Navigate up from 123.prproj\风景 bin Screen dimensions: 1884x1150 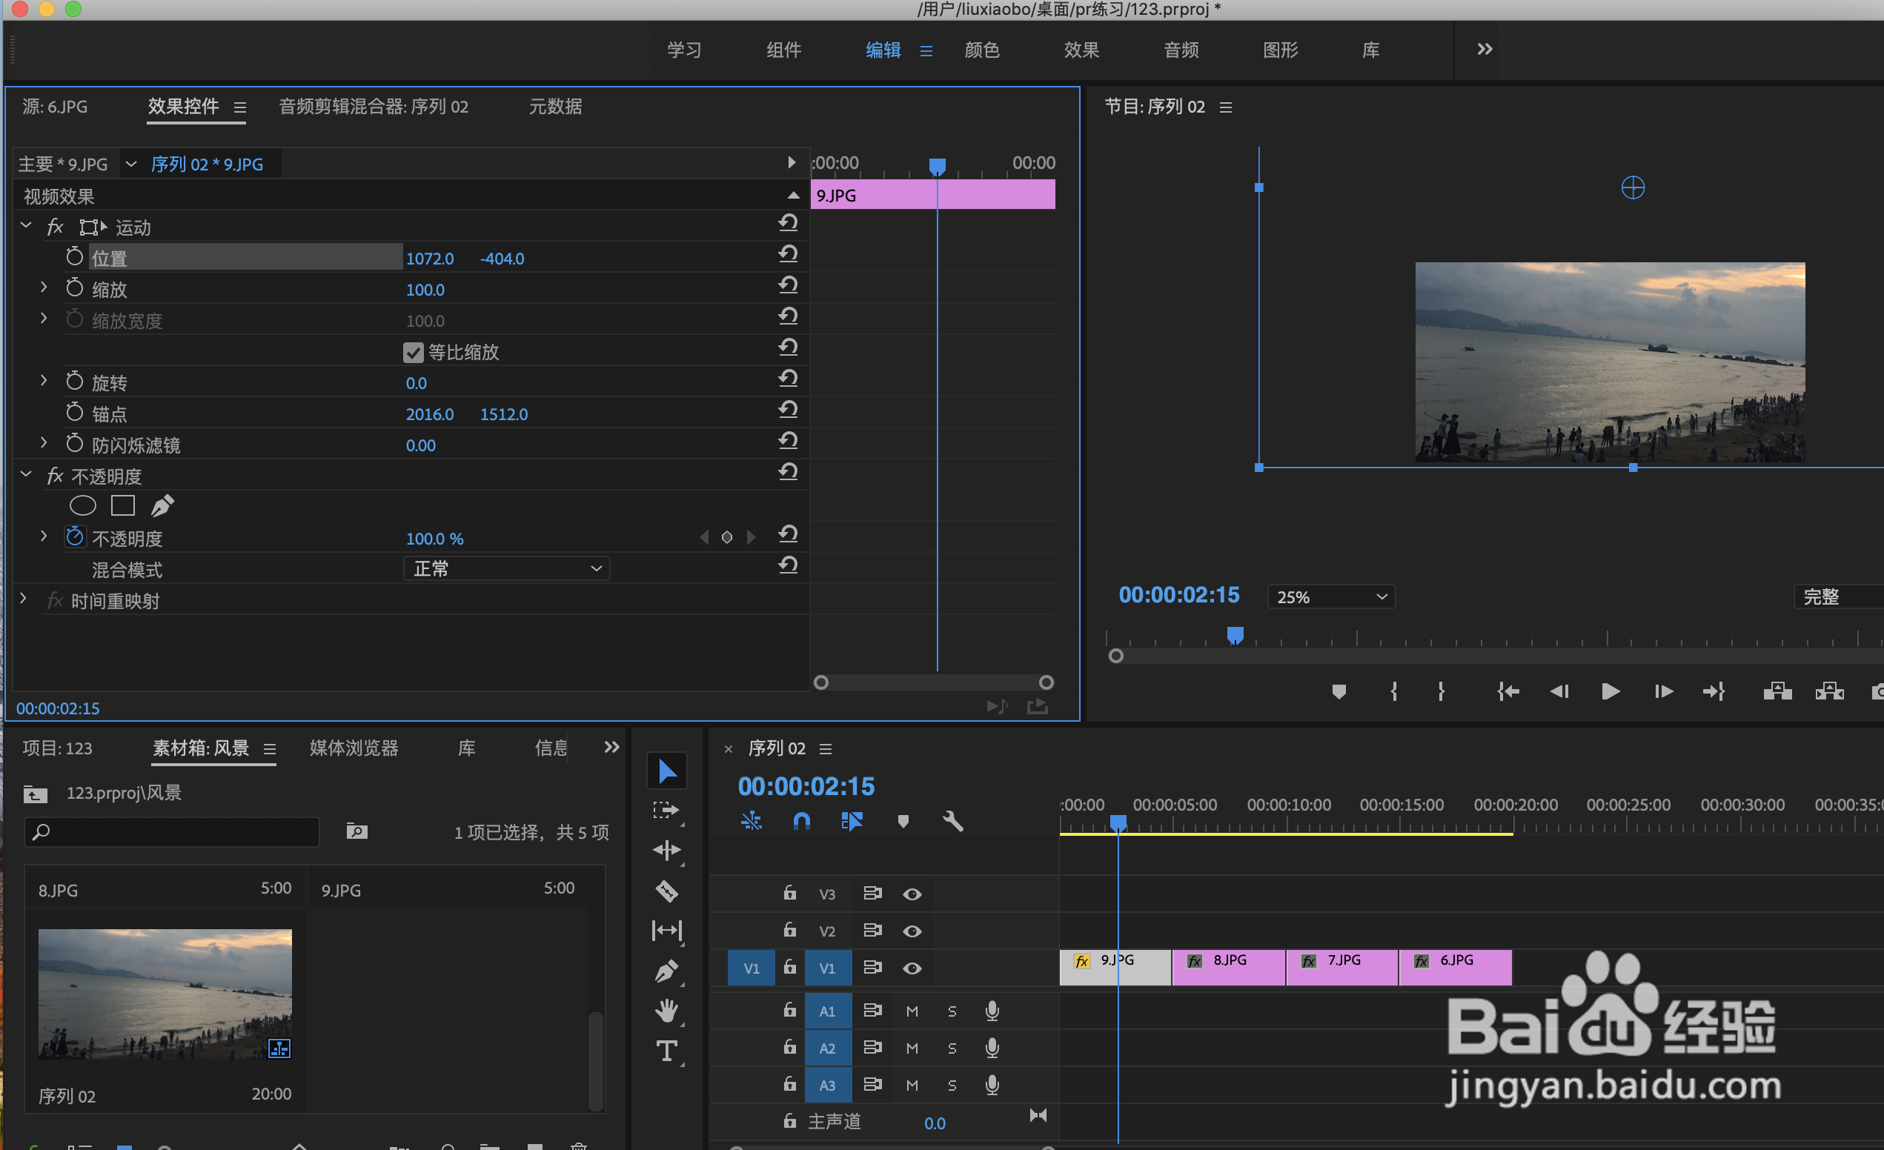coord(35,794)
